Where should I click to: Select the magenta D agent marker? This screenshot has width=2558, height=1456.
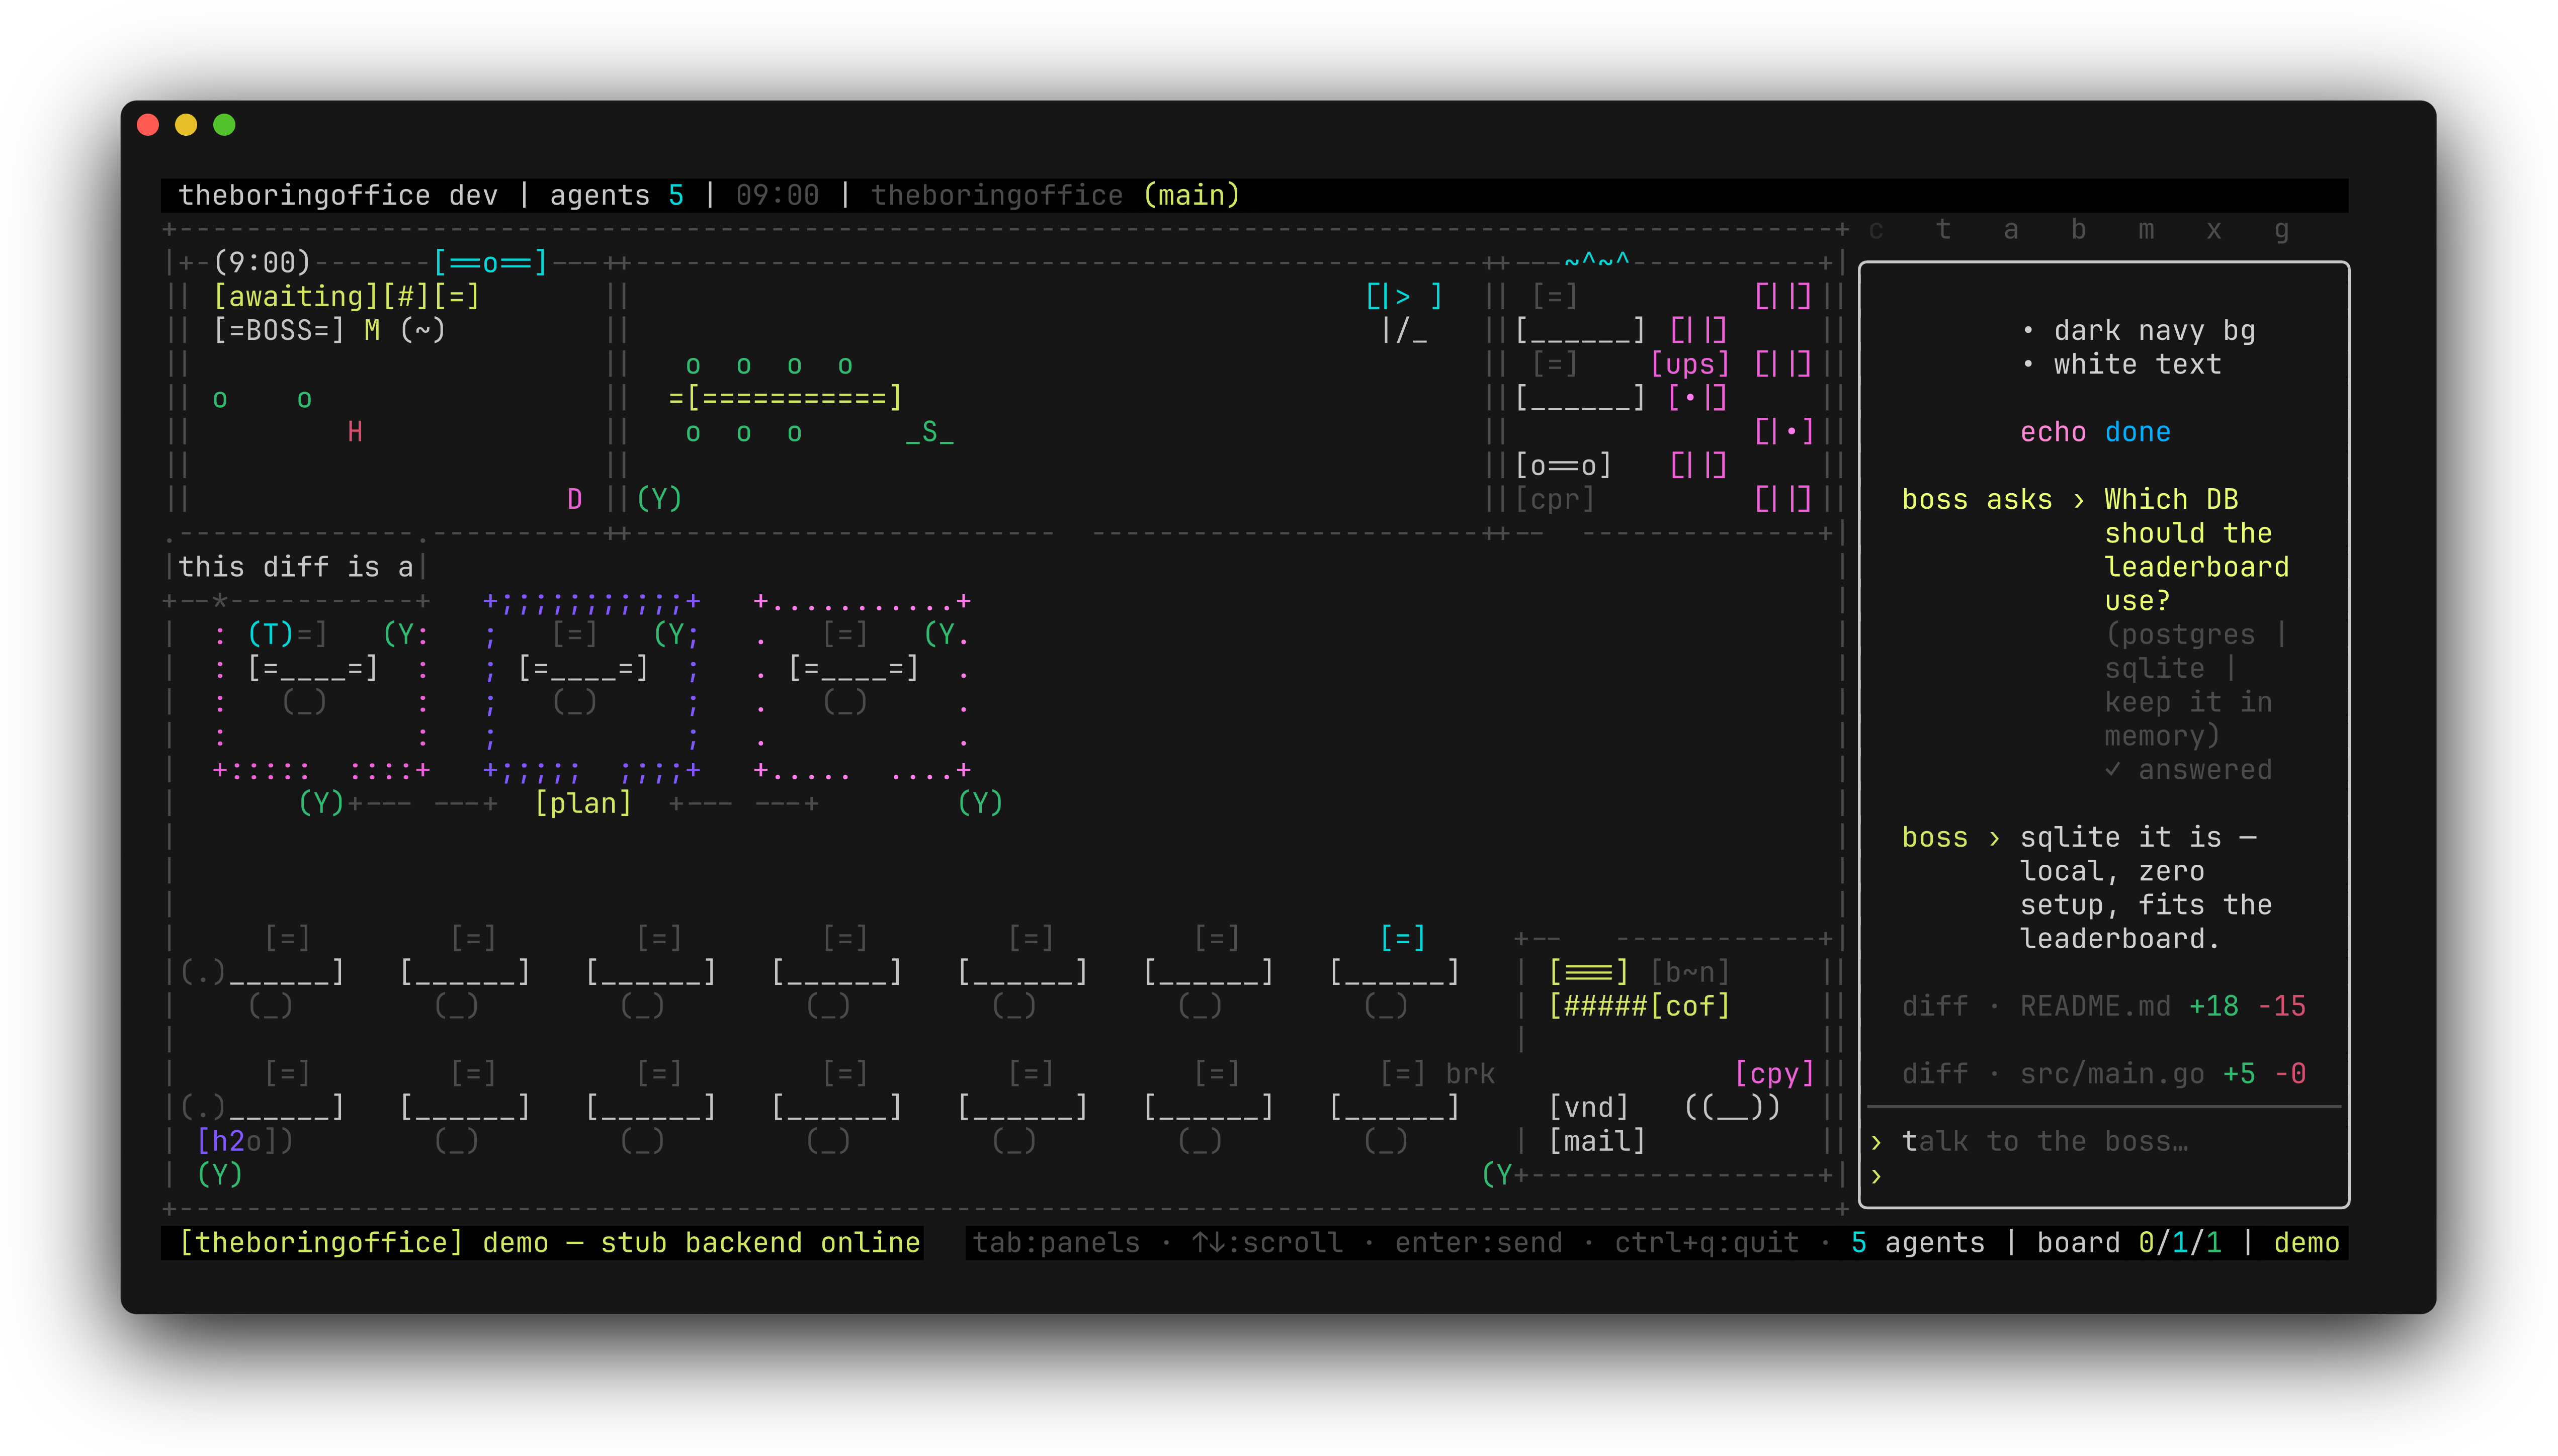574,499
